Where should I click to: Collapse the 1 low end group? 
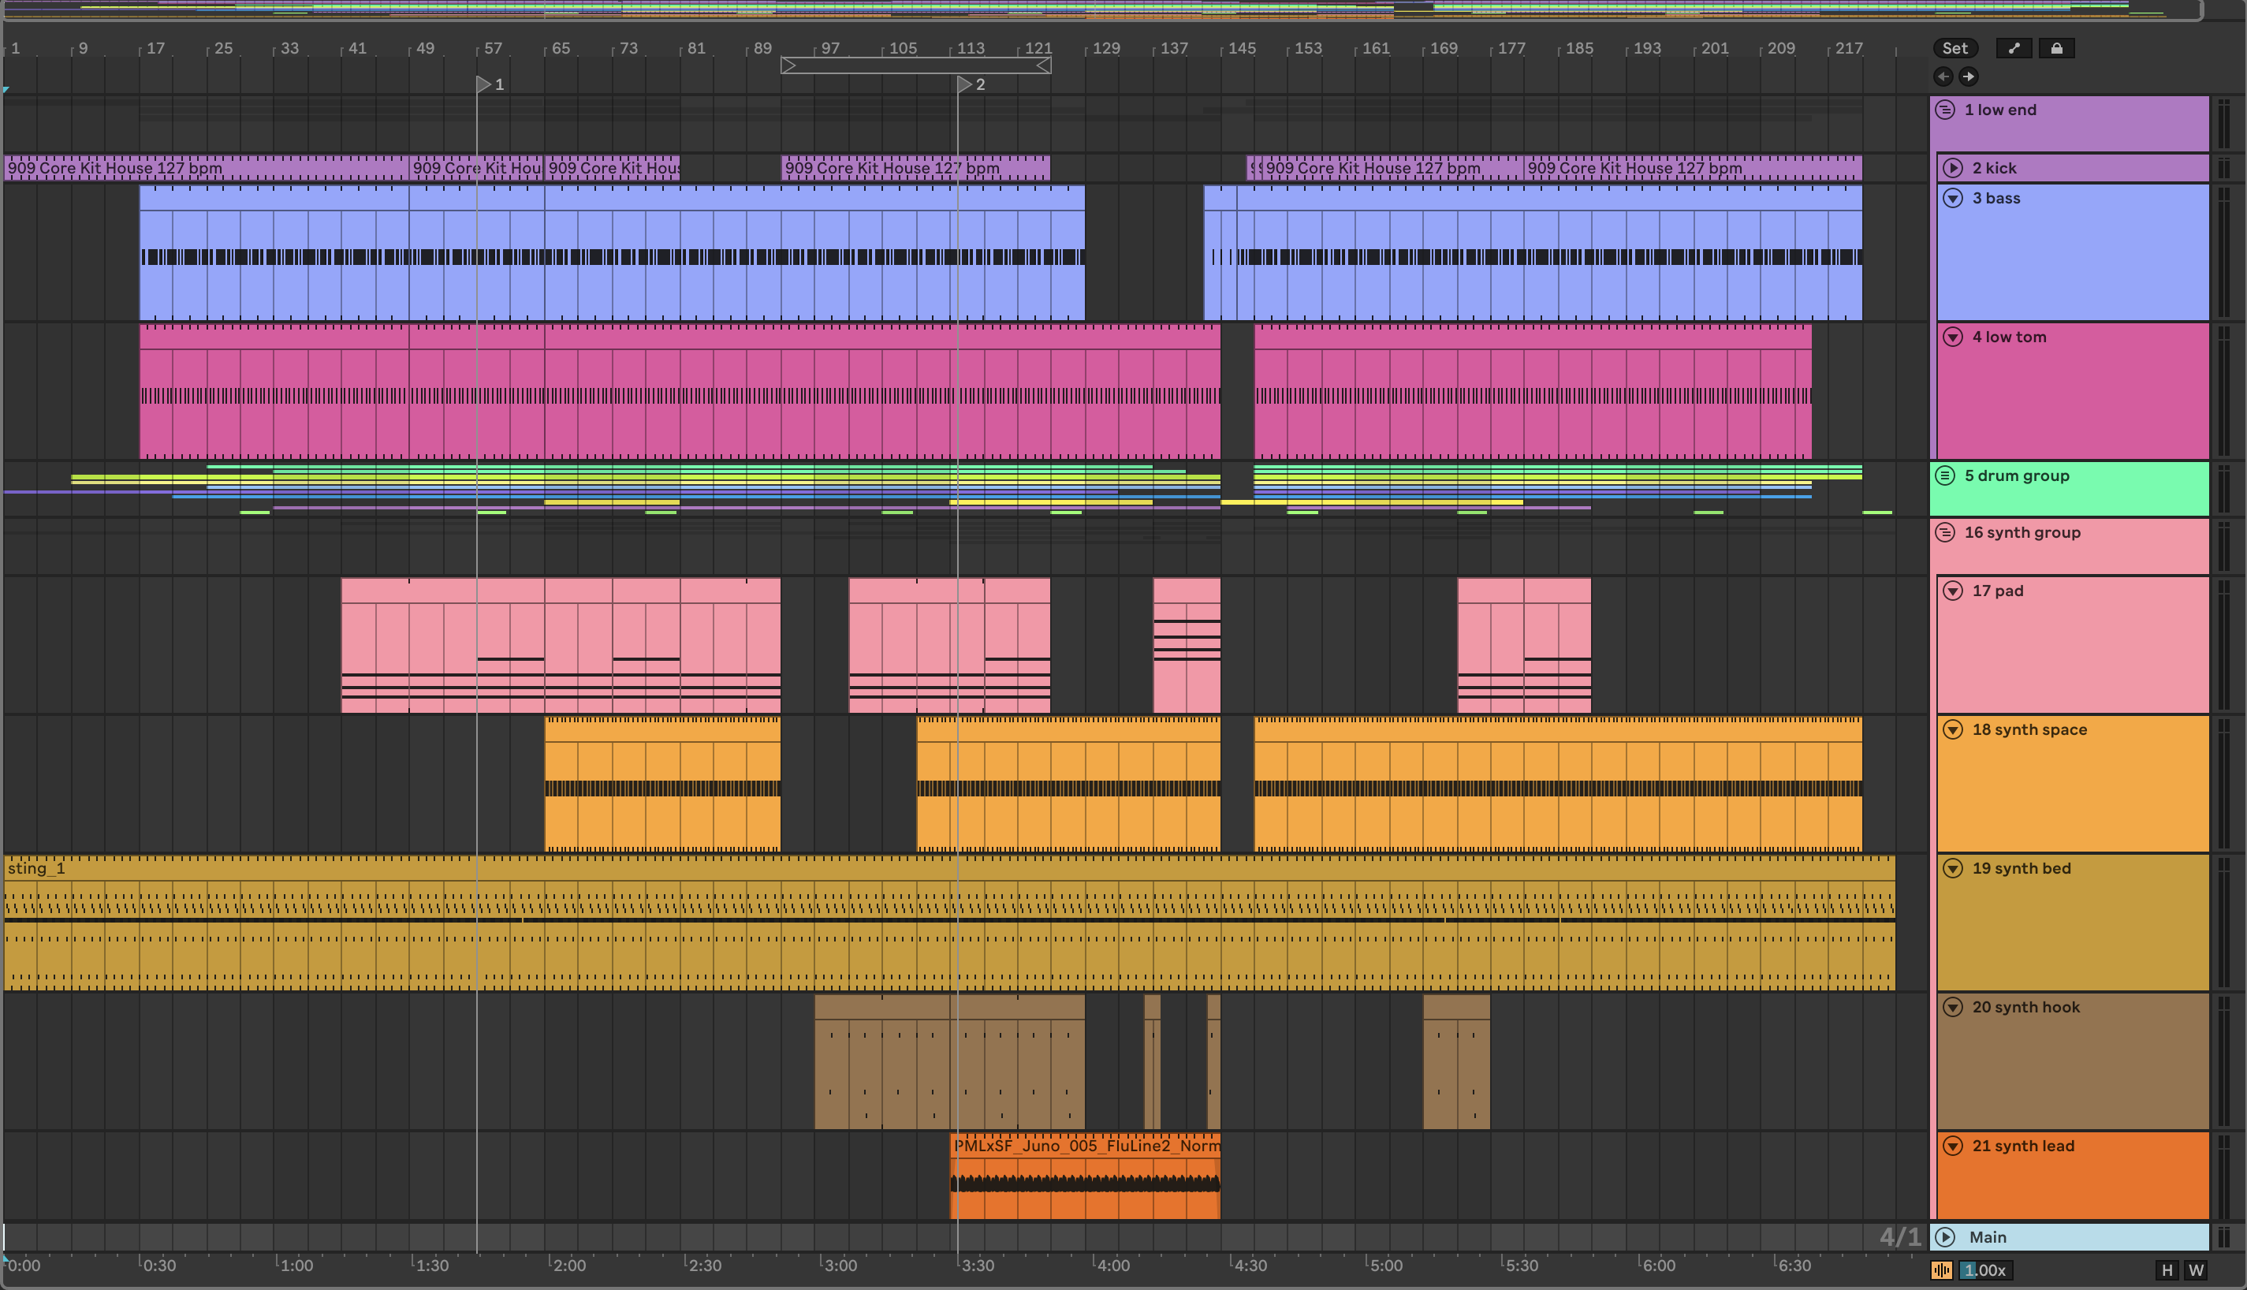pyautogui.click(x=1945, y=110)
